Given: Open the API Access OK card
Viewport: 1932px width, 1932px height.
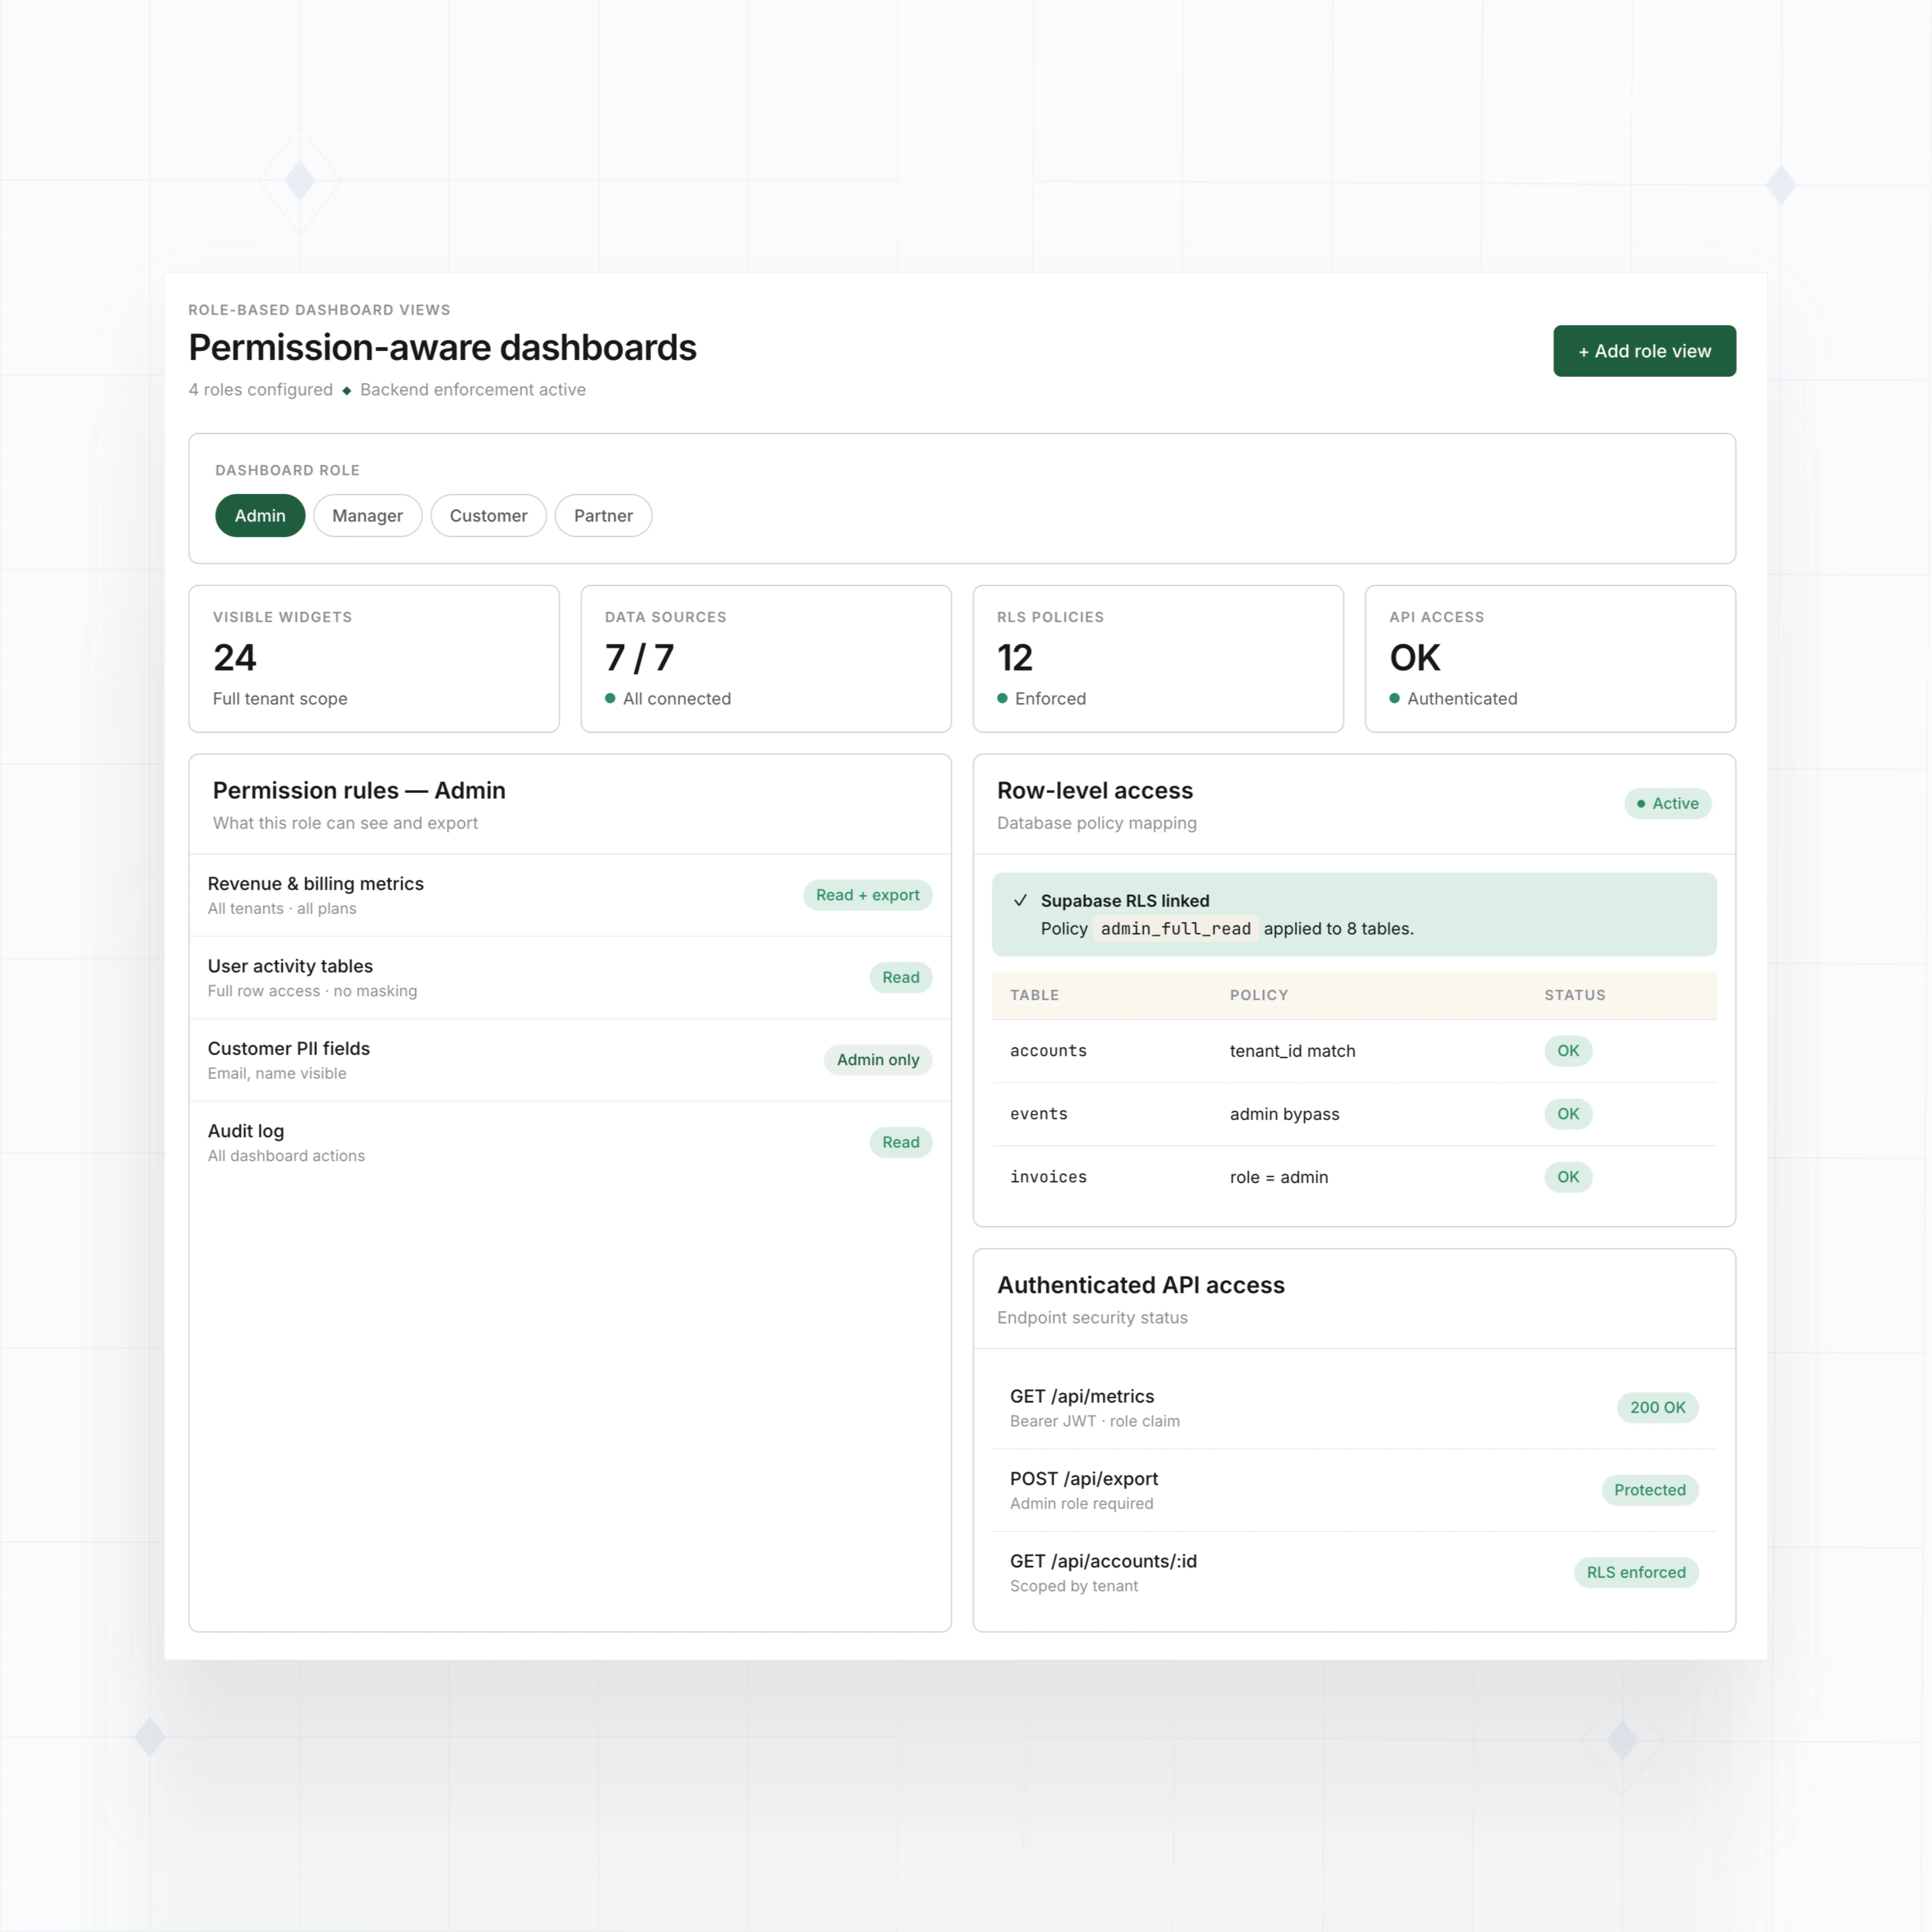Looking at the screenshot, I should 1550,659.
